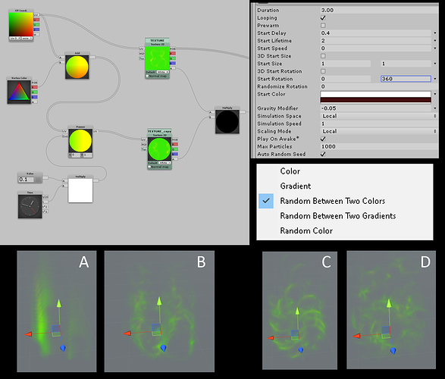The width and height of the screenshot is (445, 379).
Task: Toggle the Looping checkbox
Action: pyautogui.click(x=323, y=17)
